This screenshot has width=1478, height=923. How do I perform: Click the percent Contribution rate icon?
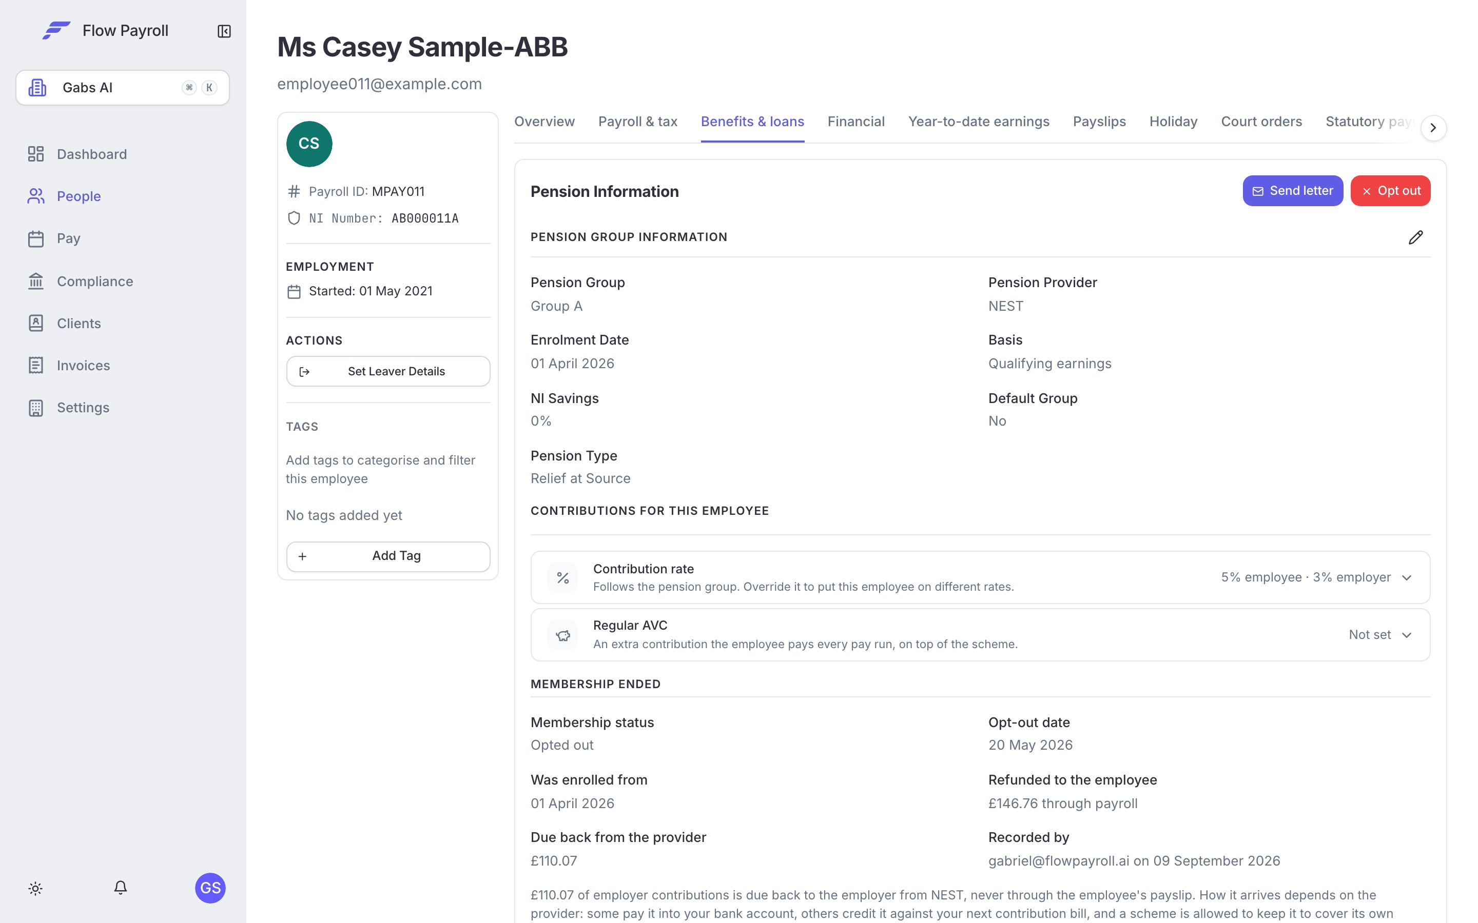pyautogui.click(x=562, y=577)
